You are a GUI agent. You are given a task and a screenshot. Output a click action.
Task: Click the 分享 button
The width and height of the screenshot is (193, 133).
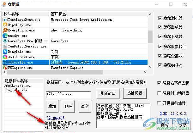182,125
